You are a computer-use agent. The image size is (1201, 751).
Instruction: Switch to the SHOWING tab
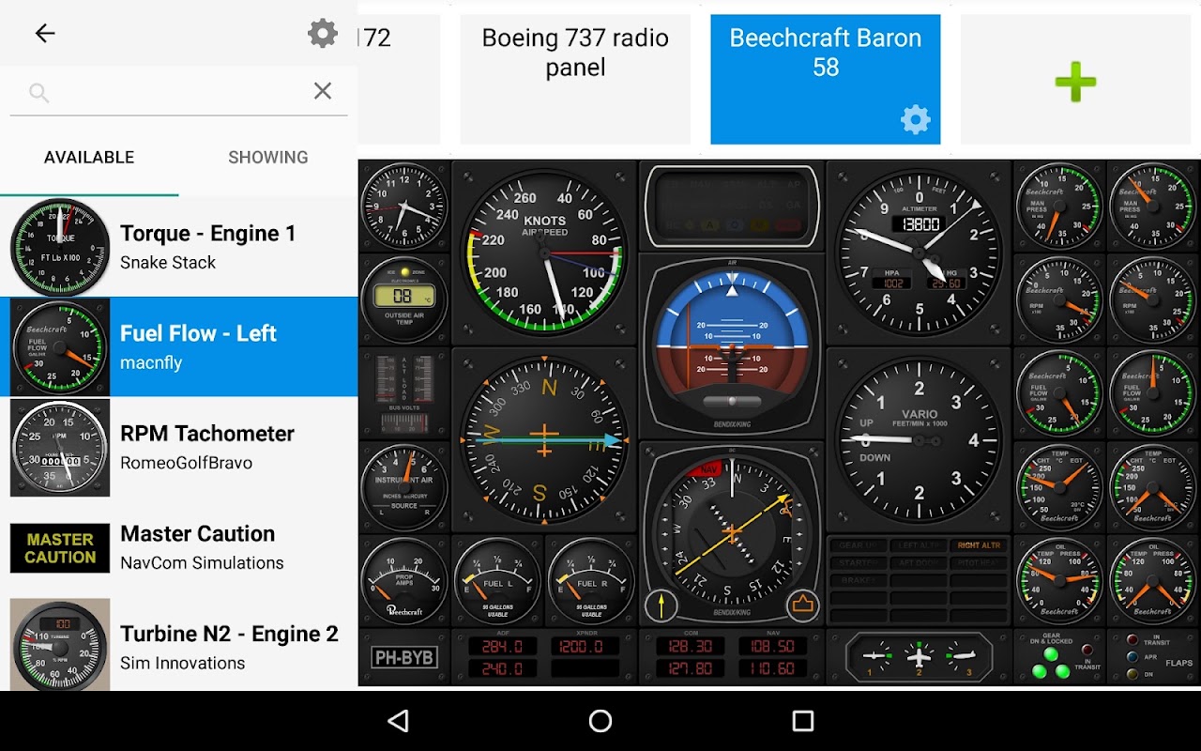click(x=268, y=158)
